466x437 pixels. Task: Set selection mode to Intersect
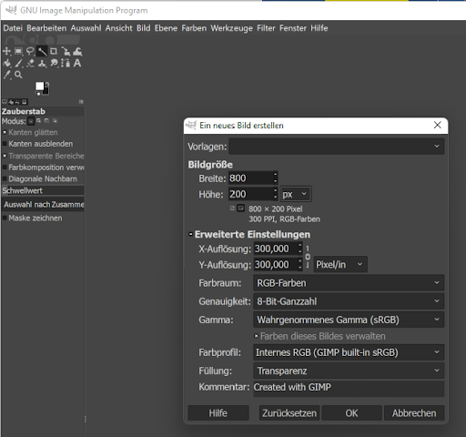click(x=55, y=121)
